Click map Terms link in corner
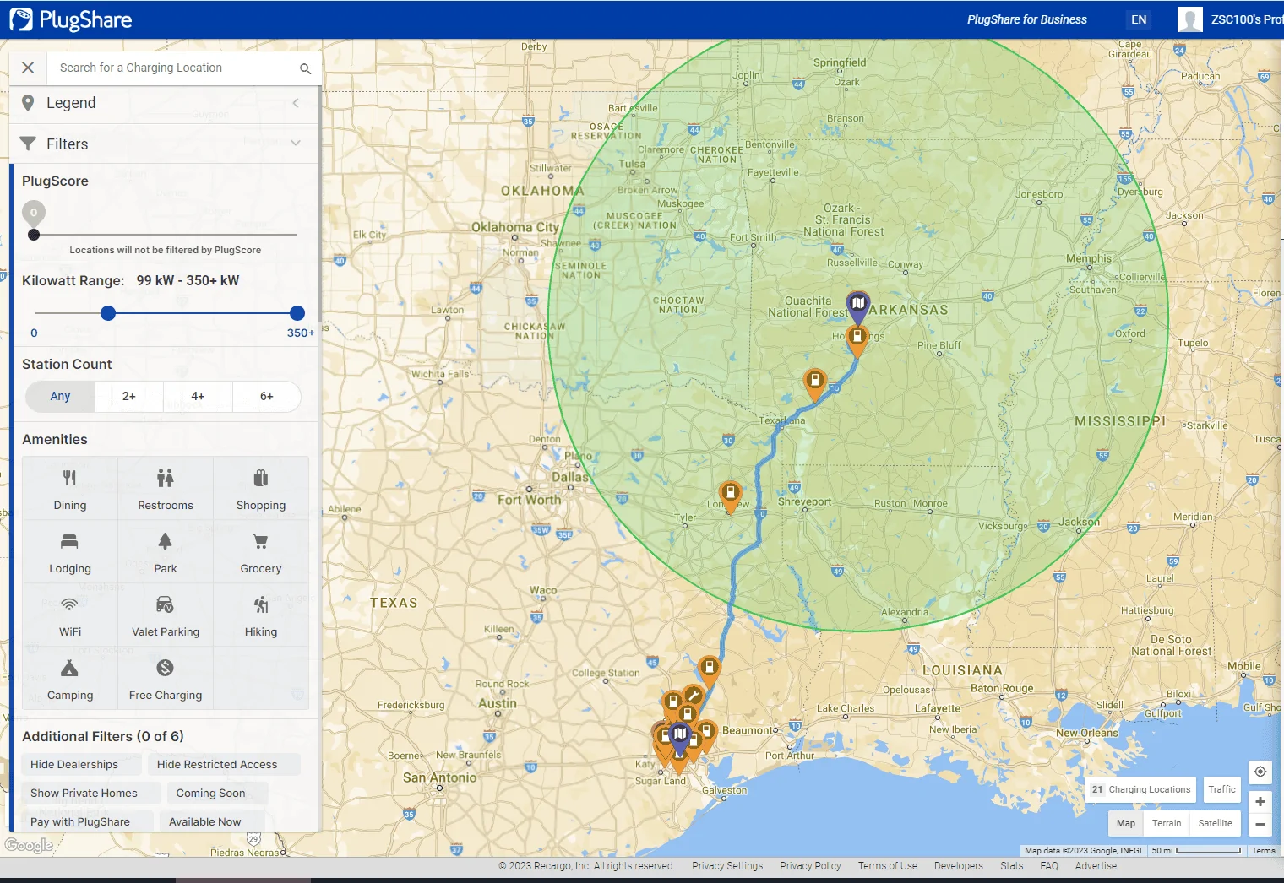Viewport: 1284px width, 883px height. 1263,851
